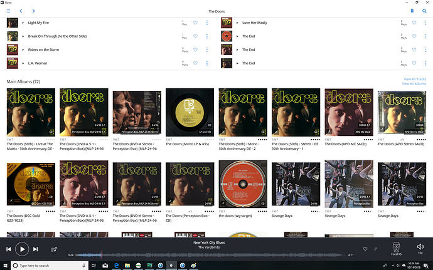
Task: Skip to the previous track
Action: (9, 249)
